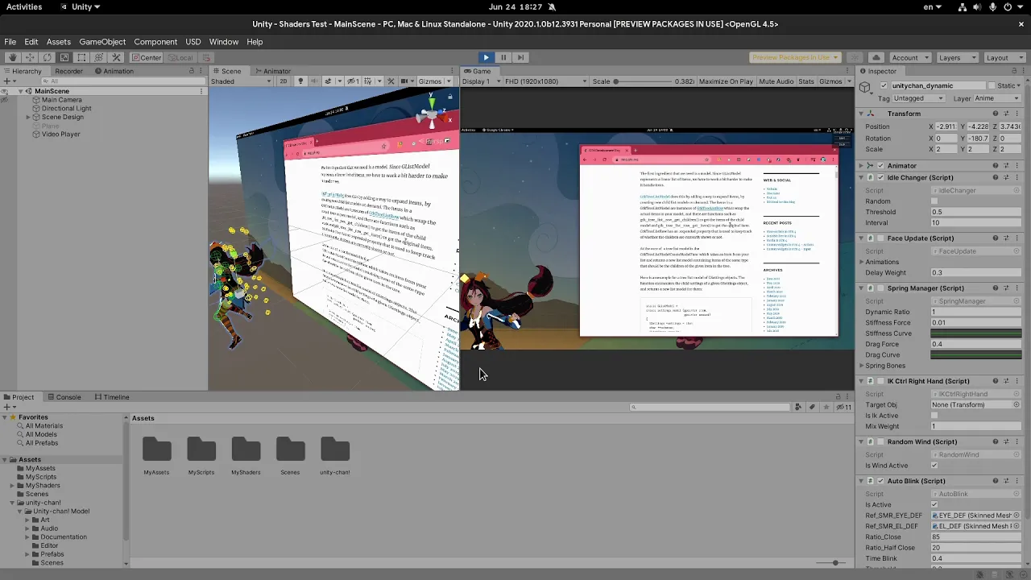1031x580 pixels.
Task: Open MyScripts folder in asset grid
Action: (x=201, y=450)
